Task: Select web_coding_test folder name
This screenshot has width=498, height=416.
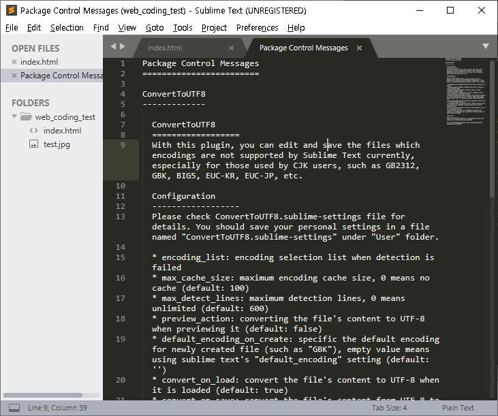Action: 65,117
